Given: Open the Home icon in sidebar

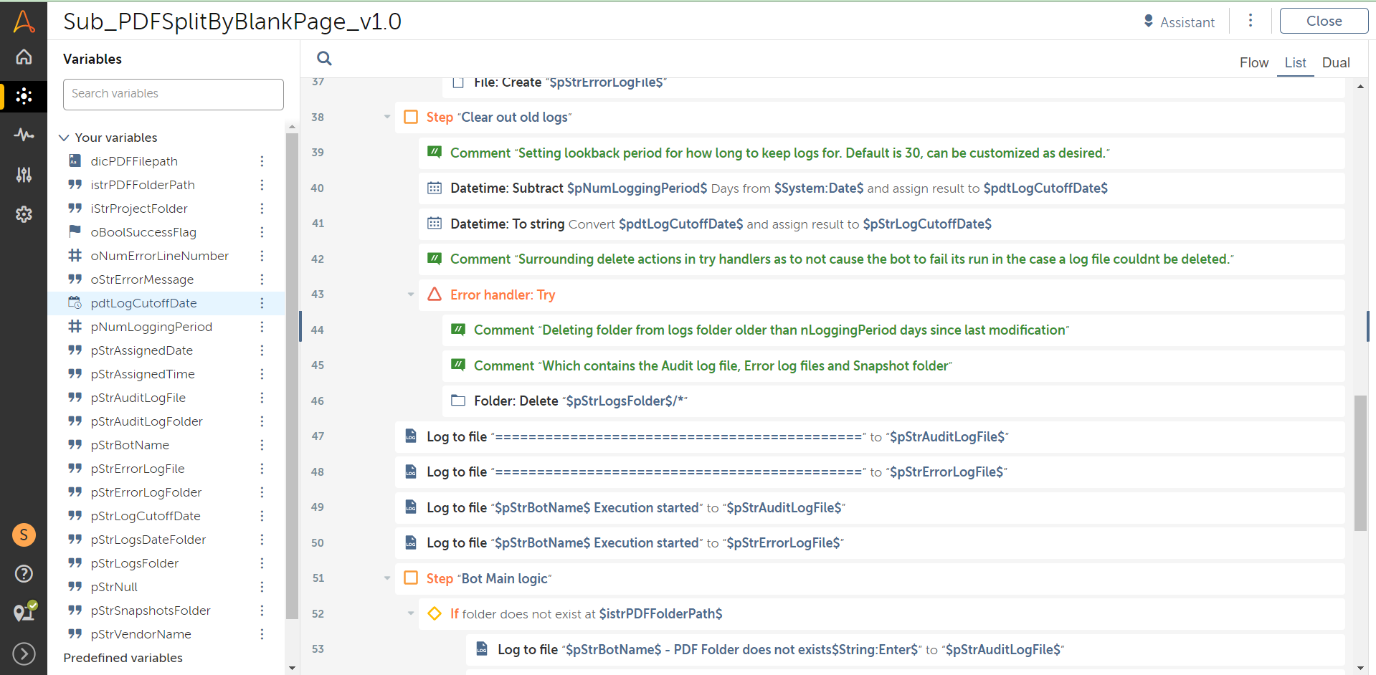Looking at the screenshot, I should 24,57.
